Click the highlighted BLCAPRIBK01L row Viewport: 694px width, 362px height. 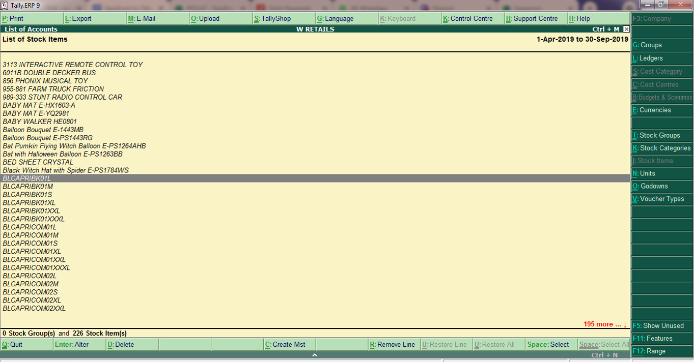[315, 178]
